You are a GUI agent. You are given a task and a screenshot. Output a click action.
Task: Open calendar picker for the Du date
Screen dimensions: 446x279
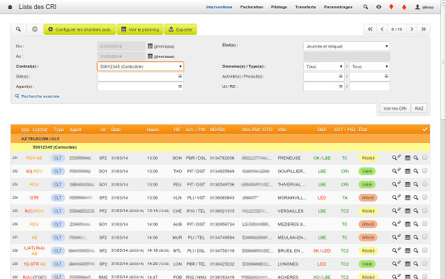point(151,46)
